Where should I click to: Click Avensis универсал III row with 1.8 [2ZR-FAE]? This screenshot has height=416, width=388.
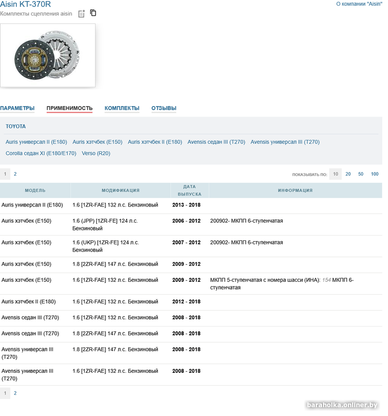(x=191, y=353)
